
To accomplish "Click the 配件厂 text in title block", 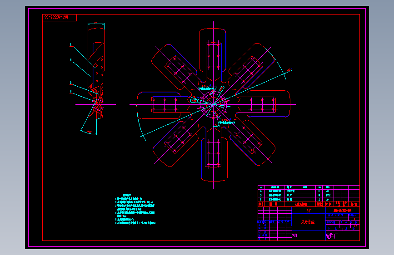I will pyautogui.click(x=332, y=236).
